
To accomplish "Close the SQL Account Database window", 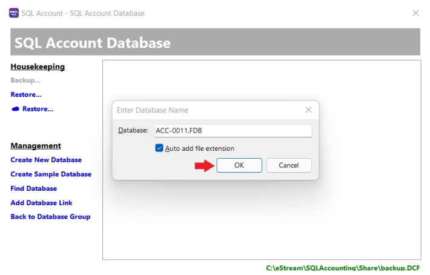I will [x=415, y=13].
